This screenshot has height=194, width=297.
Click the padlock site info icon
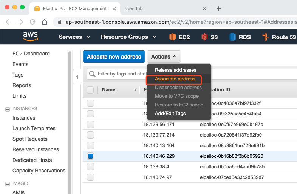point(60,22)
